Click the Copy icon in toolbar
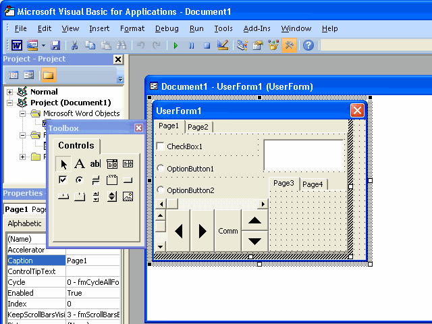 coord(90,45)
